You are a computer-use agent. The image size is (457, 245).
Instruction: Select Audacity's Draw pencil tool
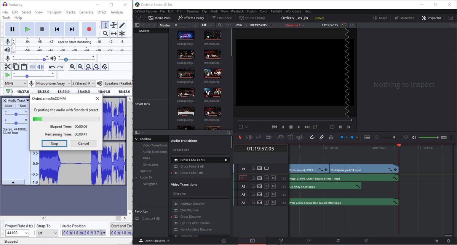122,25
